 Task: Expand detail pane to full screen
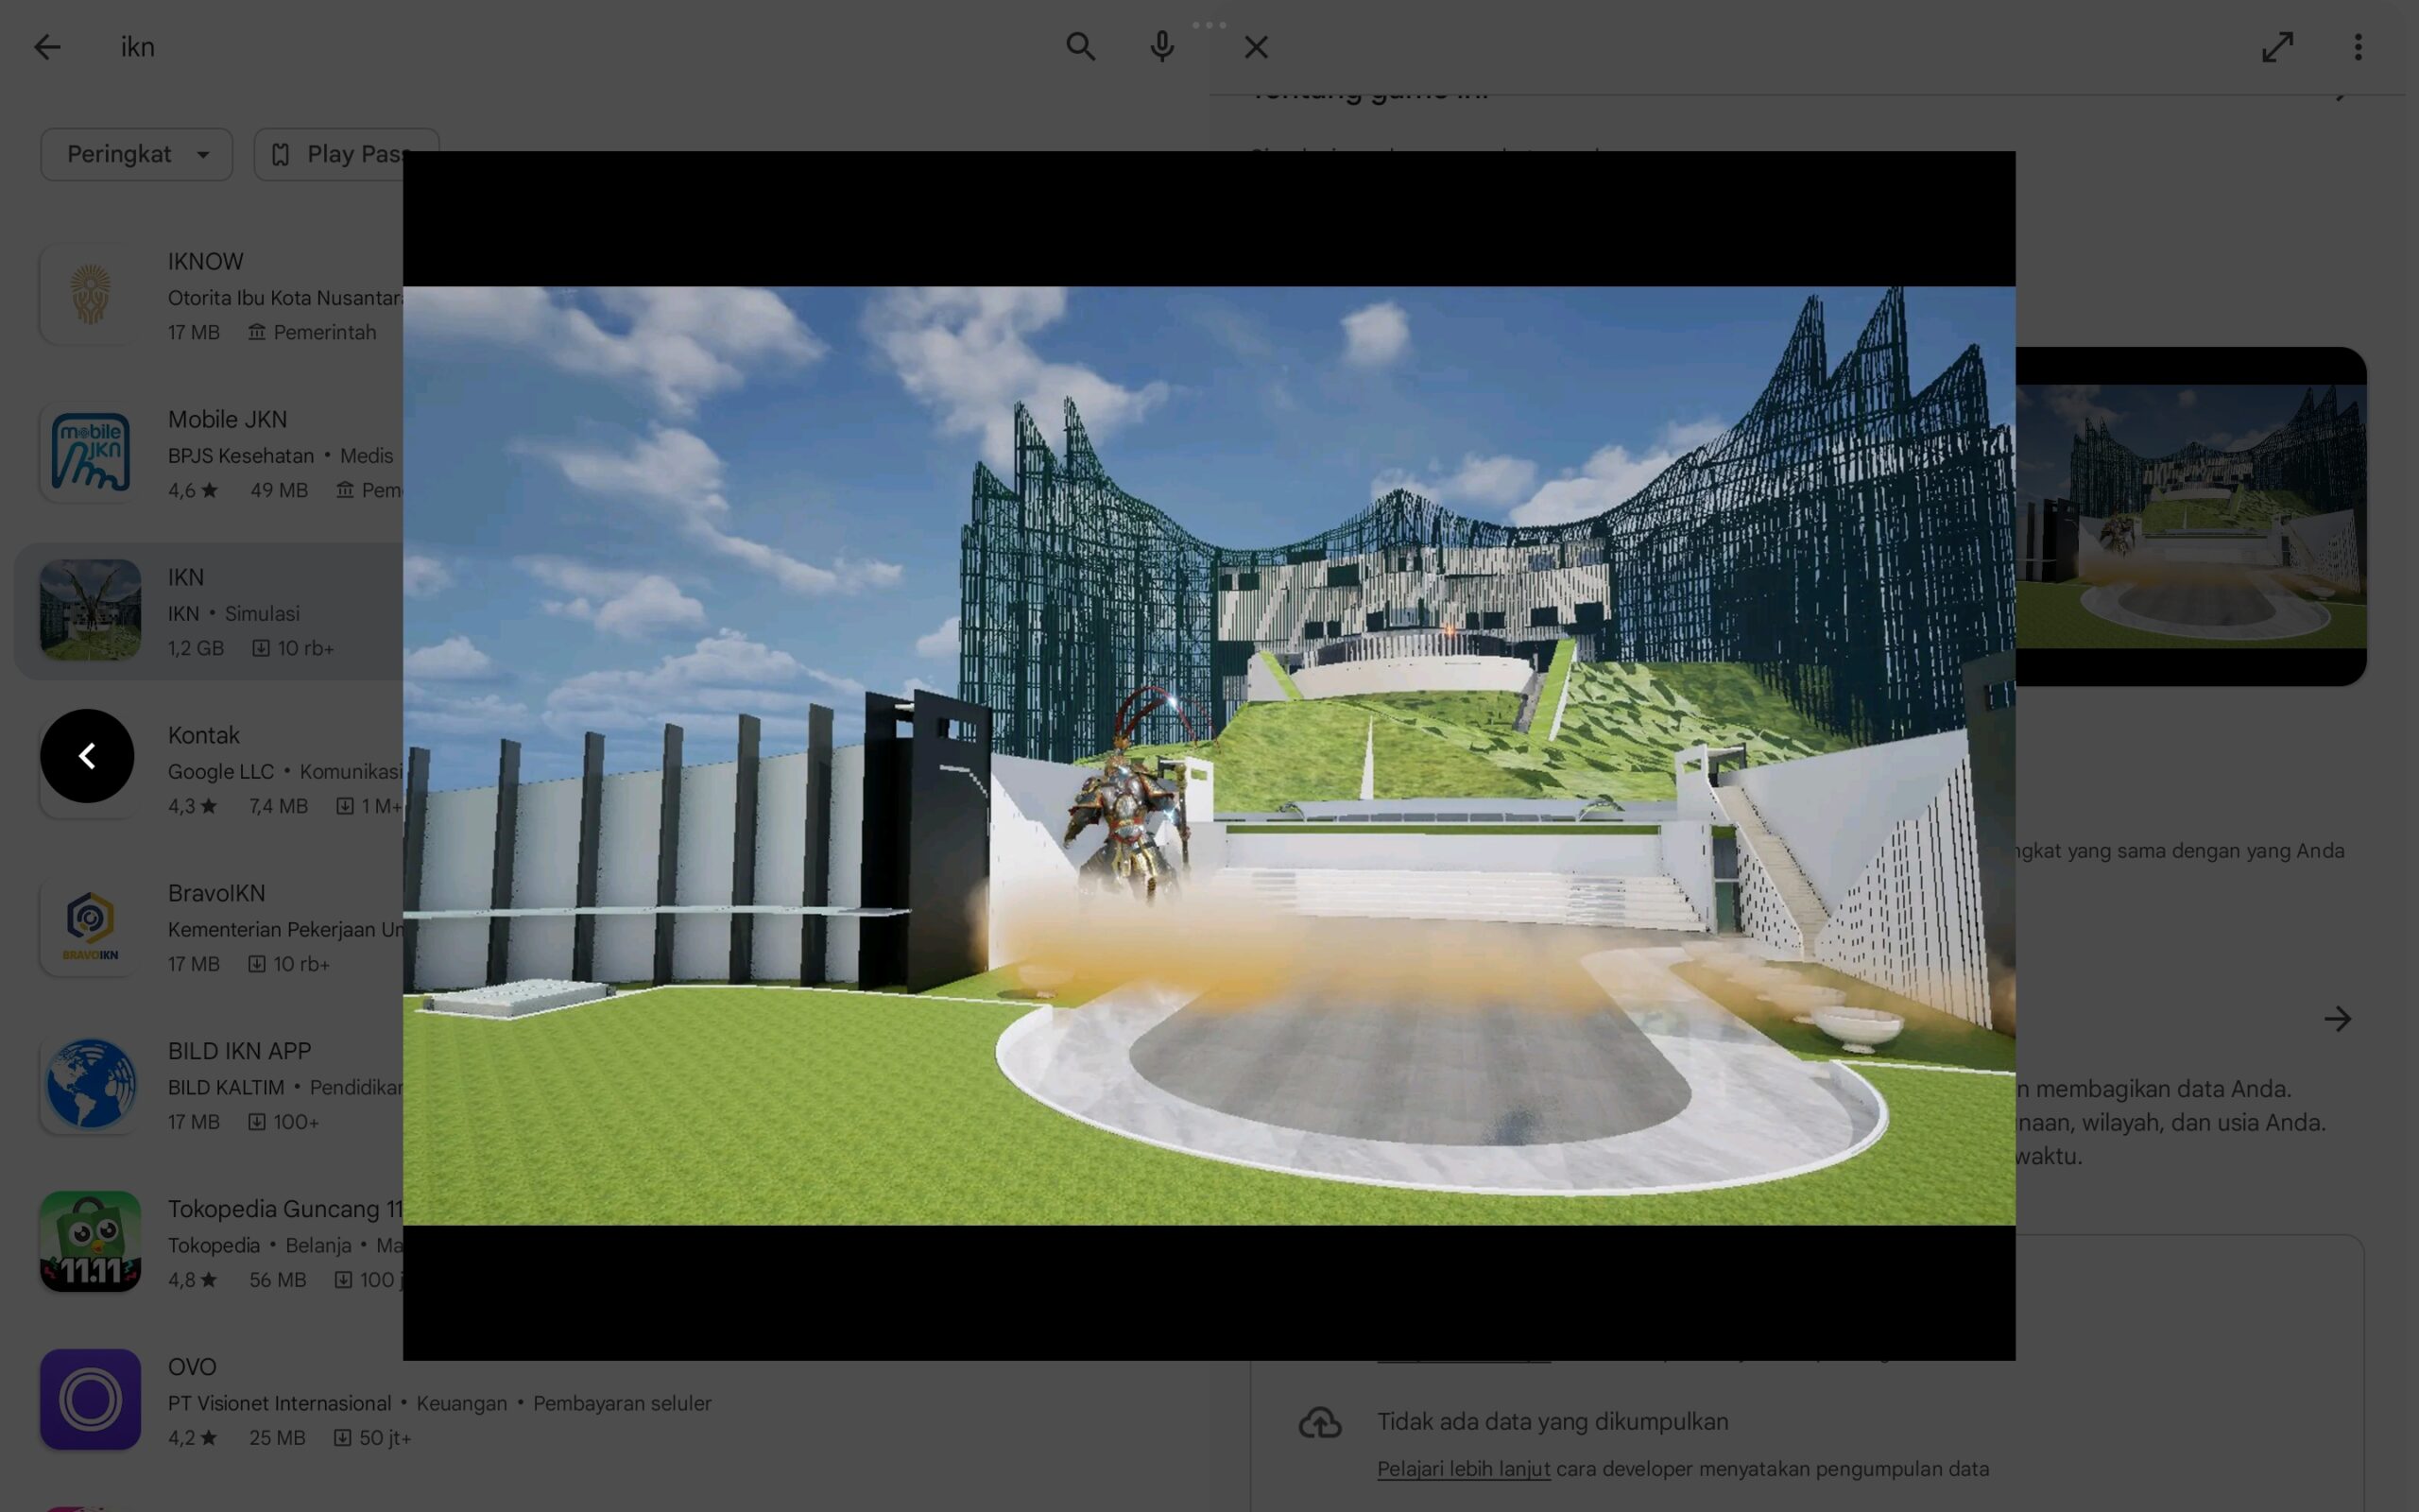coord(2277,47)
